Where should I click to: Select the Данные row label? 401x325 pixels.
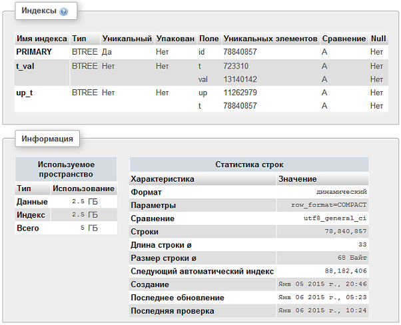tap(32, 202)
